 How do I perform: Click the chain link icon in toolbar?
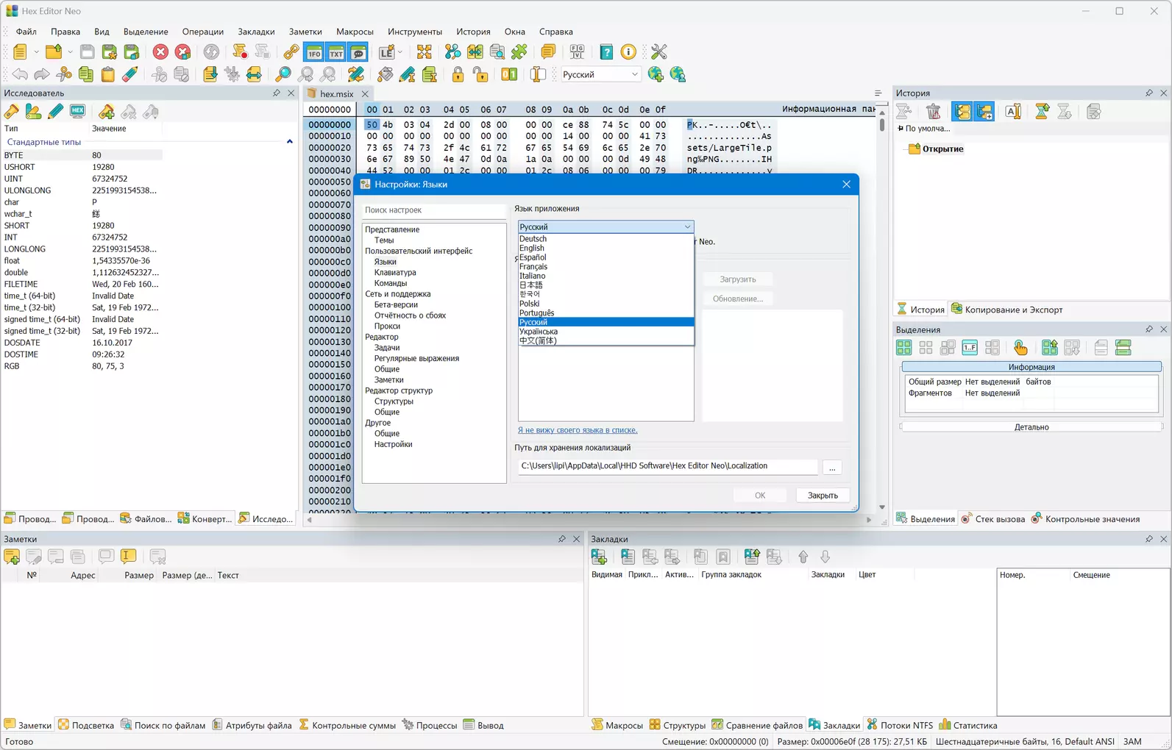pos(291,51)
